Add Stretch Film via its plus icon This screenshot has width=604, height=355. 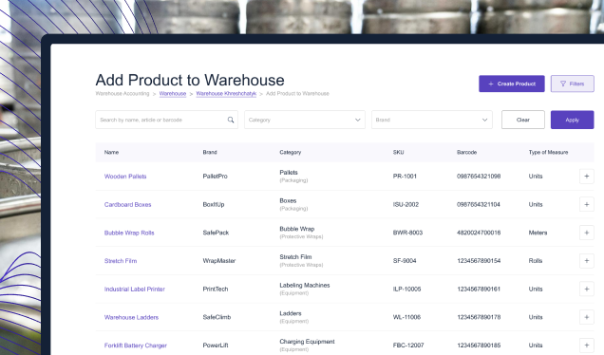[586, 261]
